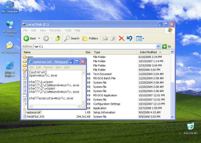Click the Notepad scroll down arrow
This screenshot has height=143, width=201.
tap(83, 102)
